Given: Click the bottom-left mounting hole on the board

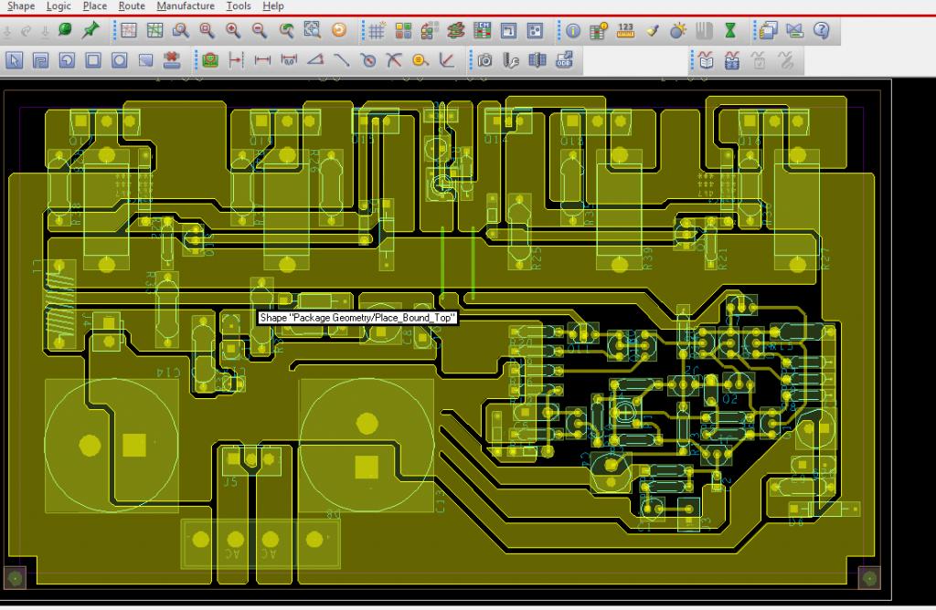Looking at the screenshot, I should pos(15,578).
